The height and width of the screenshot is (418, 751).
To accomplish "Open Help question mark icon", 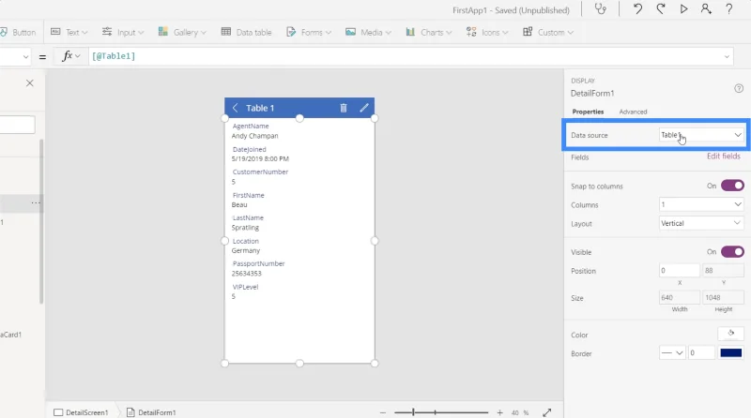I will pos(729,9).
